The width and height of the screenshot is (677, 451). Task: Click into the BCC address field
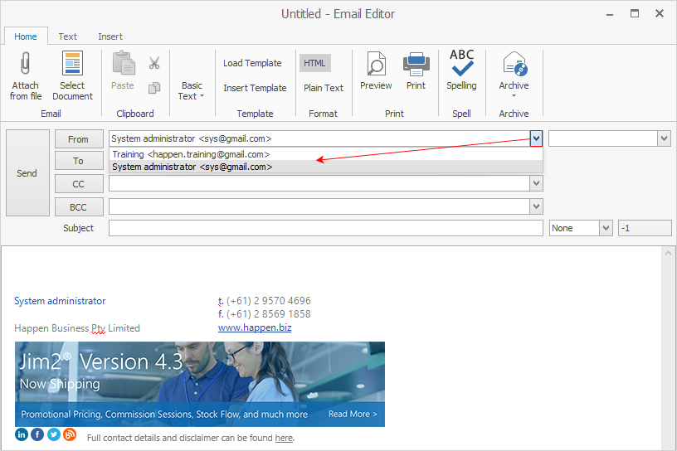click(319, 206)
